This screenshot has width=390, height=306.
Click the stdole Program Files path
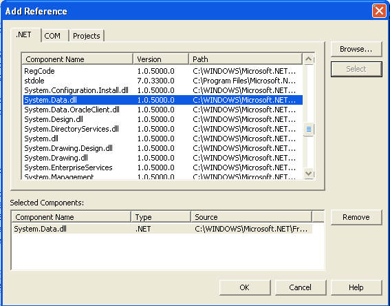click(244, 81)
